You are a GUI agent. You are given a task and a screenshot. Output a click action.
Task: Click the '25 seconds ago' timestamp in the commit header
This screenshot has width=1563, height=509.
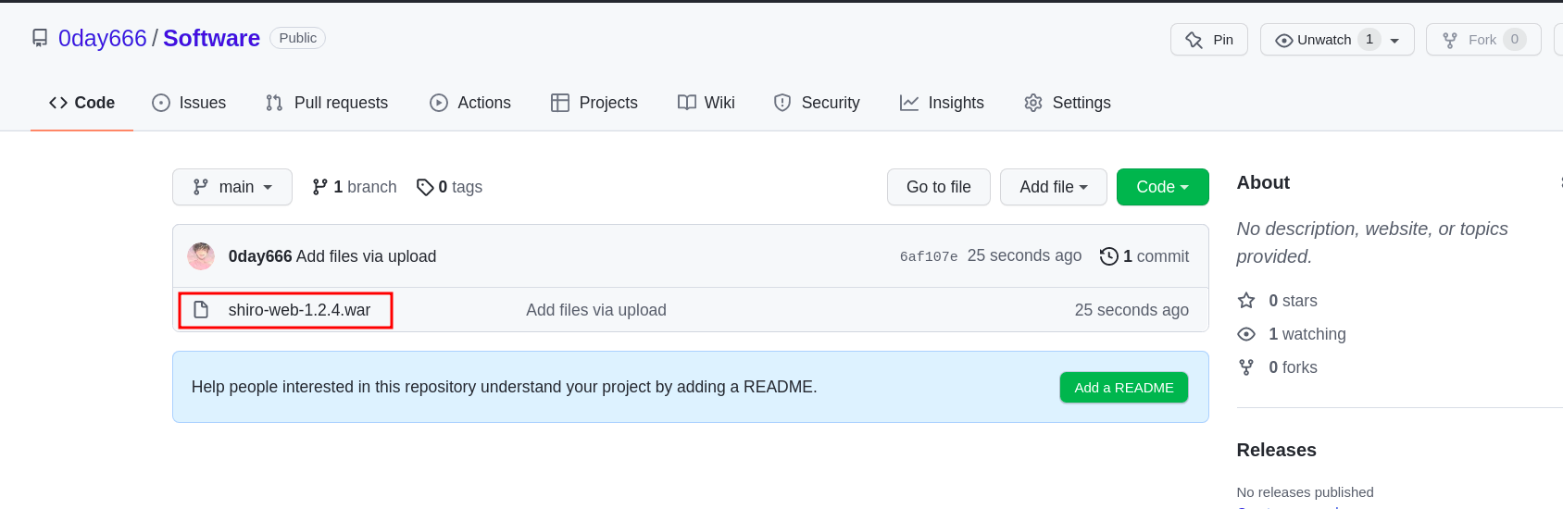pos(1024,255)
